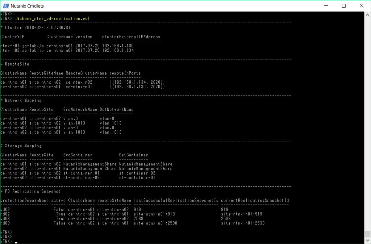Screen dimensions: 371x244
Task: Click the remoteSiteName column header
Action: 114,200
